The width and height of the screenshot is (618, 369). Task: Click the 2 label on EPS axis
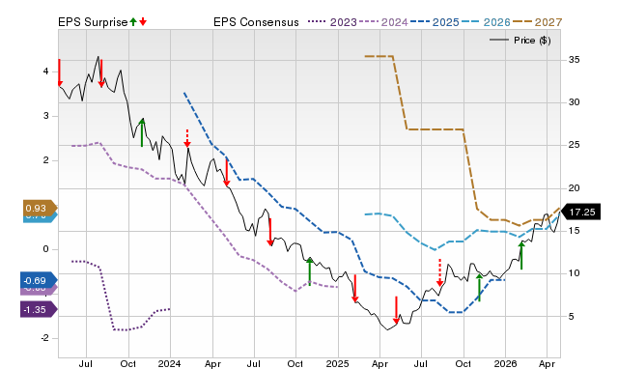point(45,160)
